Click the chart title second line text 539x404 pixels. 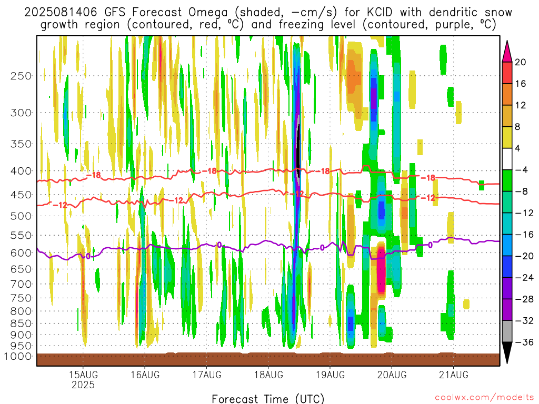[268, 25]
